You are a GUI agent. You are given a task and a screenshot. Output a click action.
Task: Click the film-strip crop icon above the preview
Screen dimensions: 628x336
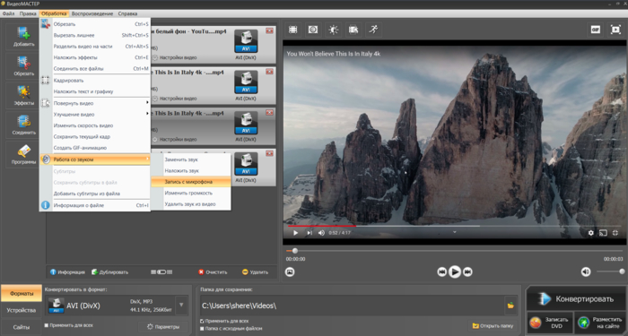coord(293,30)
